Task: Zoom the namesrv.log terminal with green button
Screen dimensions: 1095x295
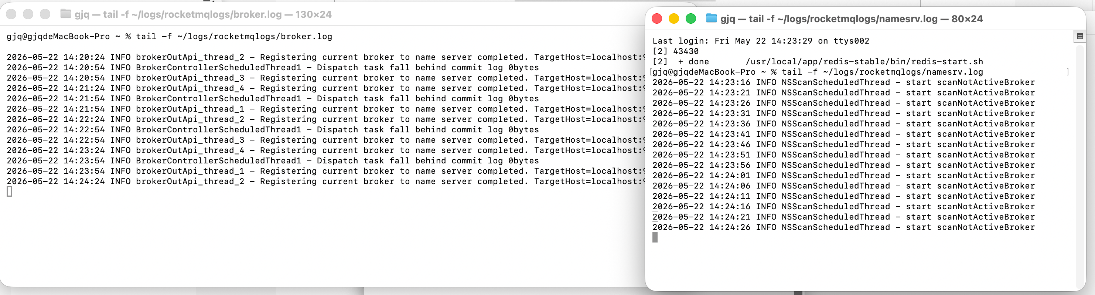Action: click(x=691, y=19)
